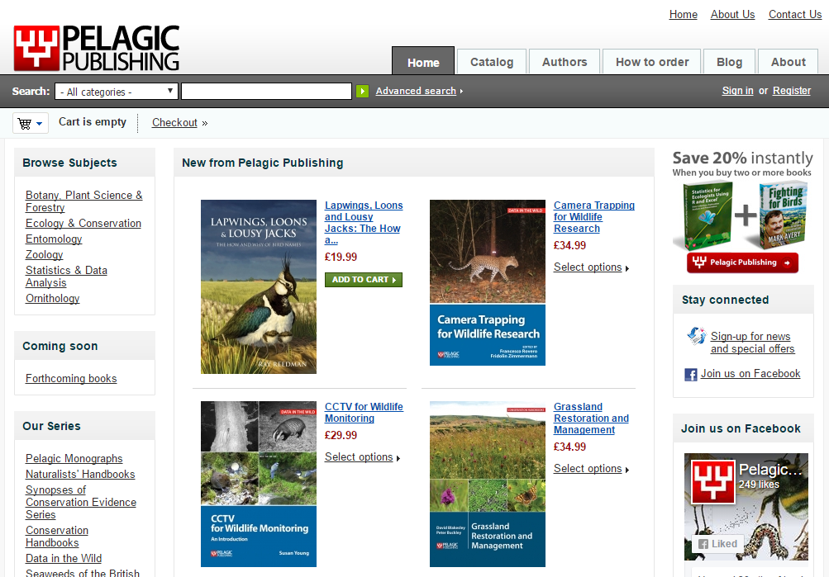Expand Select options for CCTV Wildlife Monitoring
The height and width of the screenshot is (577, 829).
362,457
